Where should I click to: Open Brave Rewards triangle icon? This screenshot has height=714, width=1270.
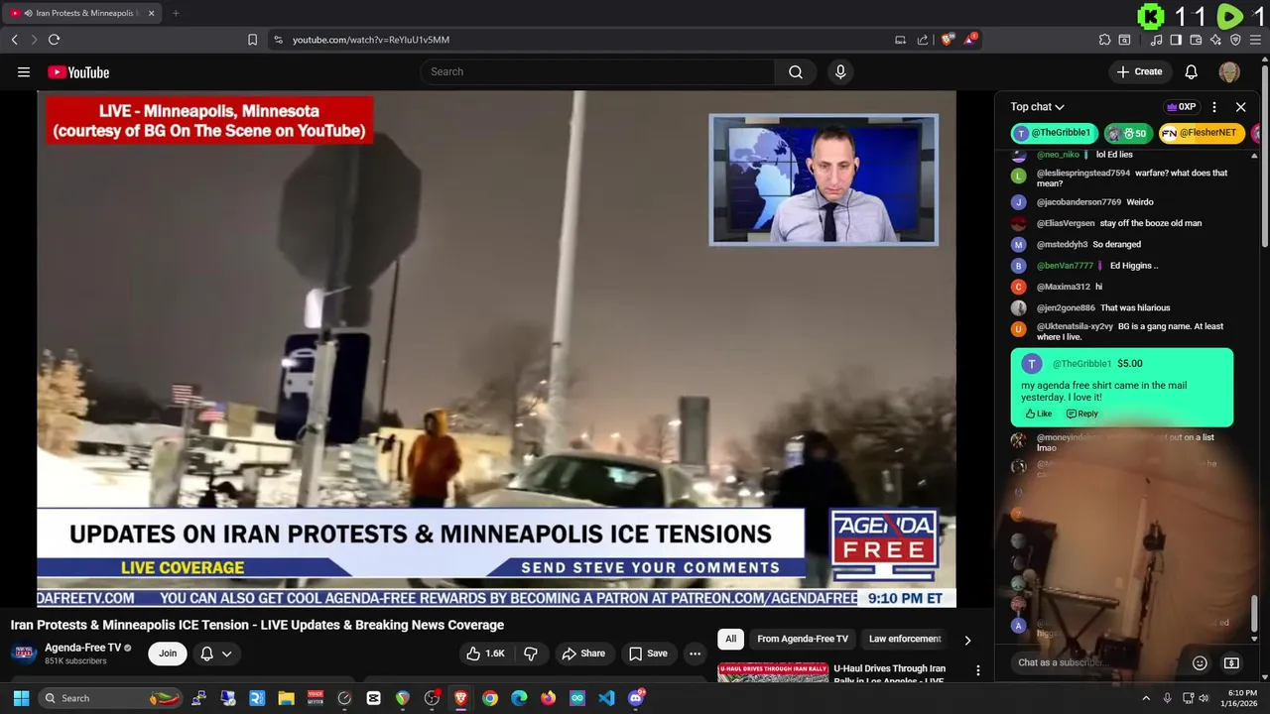(971, 40)
